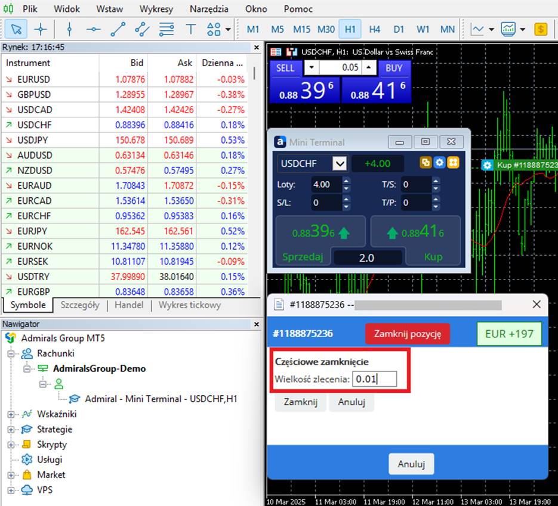Select the text label tool
Viewport: 558px width, 506px height.
tap(191, 29)
